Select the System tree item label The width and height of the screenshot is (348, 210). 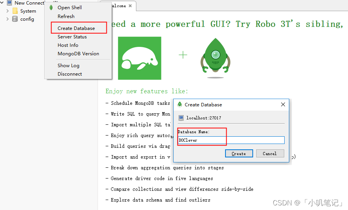click(x=28, y=11)
